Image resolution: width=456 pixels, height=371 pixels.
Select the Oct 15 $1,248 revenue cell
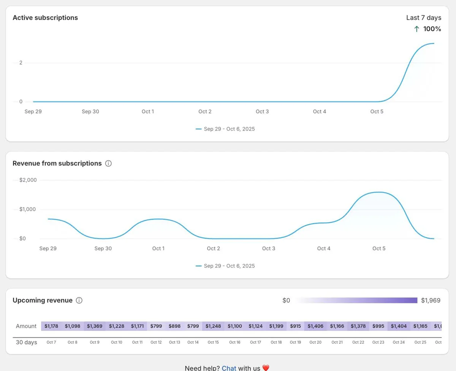click(213, 326)
